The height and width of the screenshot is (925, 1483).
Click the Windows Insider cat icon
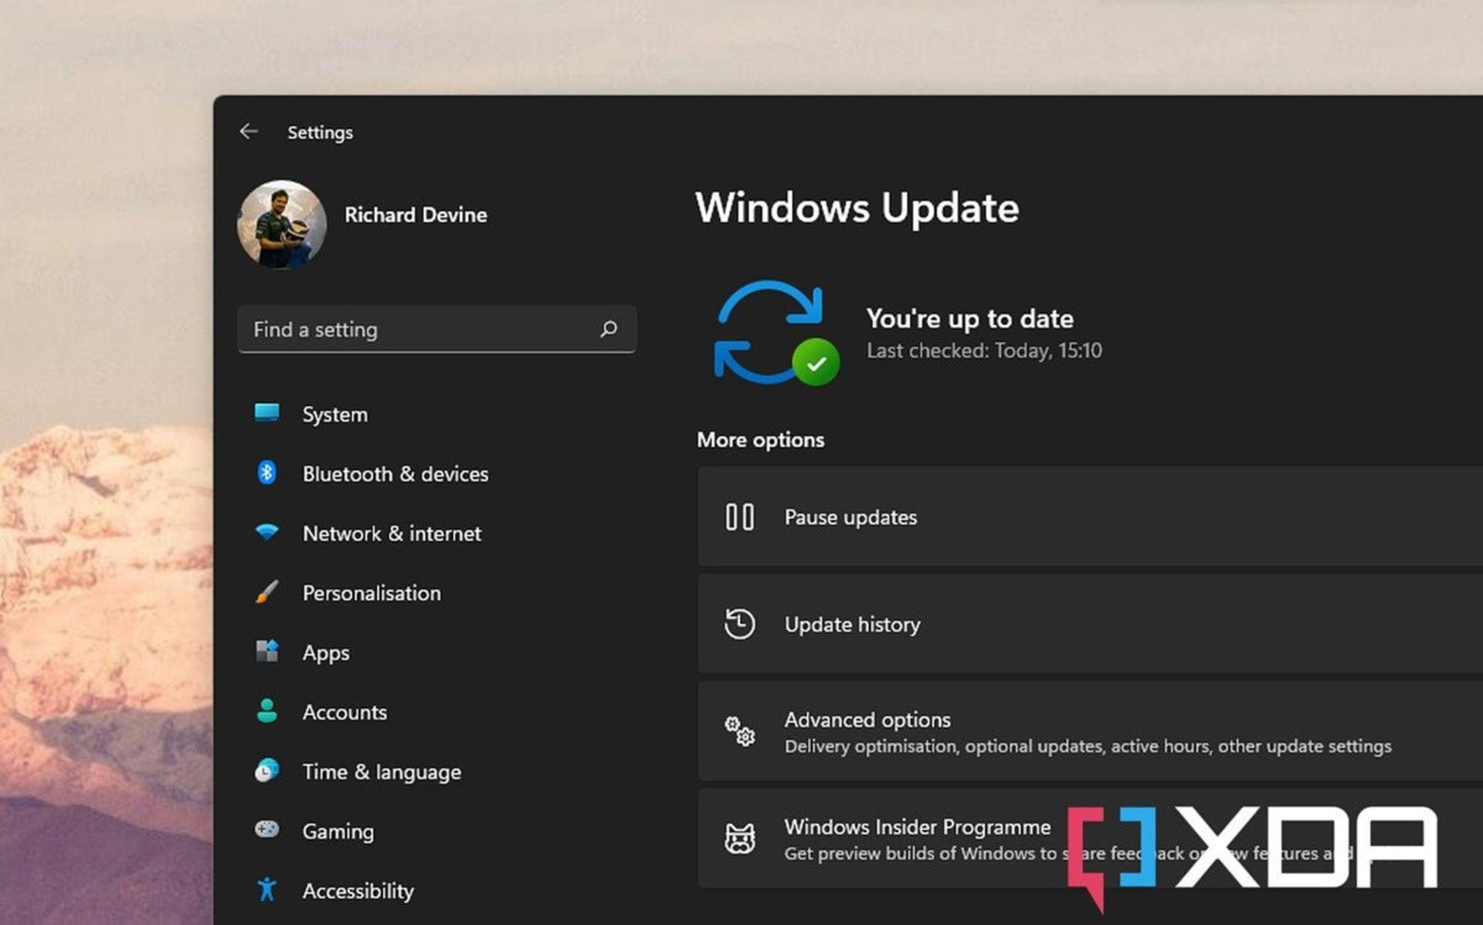739,839
